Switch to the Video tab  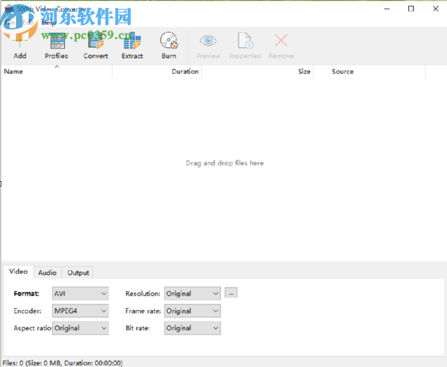tap(18, 271)
